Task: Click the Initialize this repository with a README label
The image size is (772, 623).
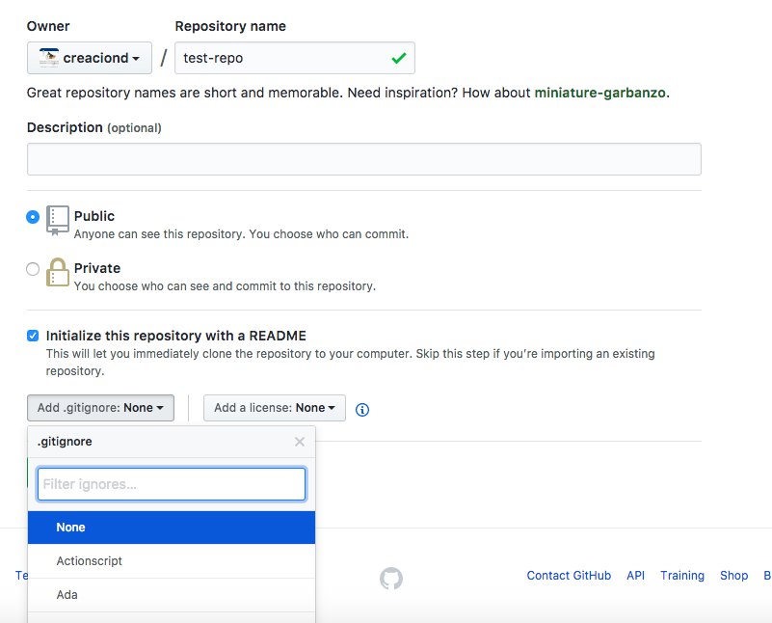Action: tap(175, 336)
